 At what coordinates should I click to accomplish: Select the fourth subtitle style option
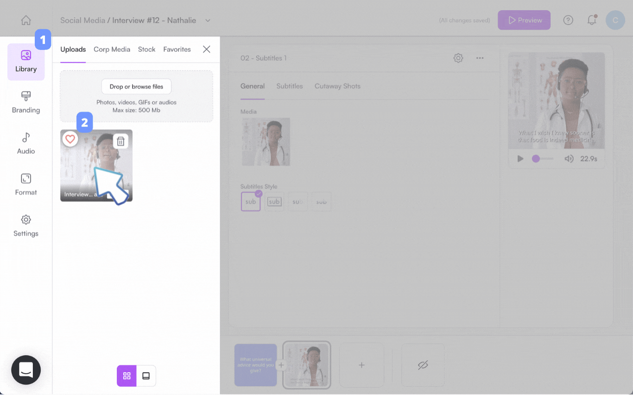[321, 202]
